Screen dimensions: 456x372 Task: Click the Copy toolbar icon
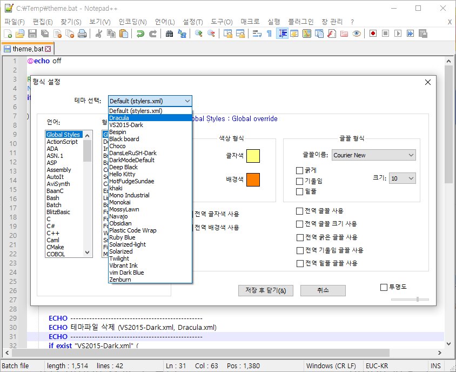pos(111,34)
